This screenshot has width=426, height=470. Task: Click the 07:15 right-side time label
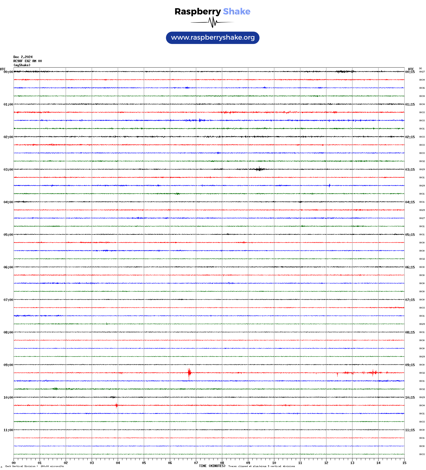tap(410, 300)
